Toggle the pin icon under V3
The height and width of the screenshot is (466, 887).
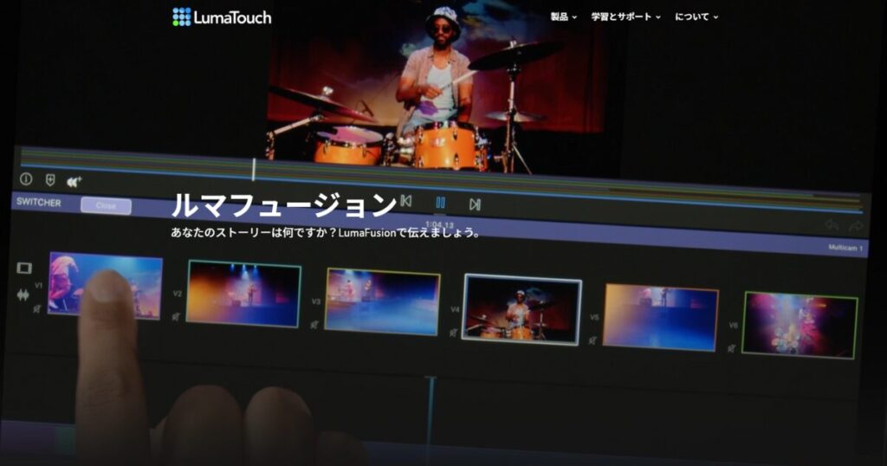314,325
